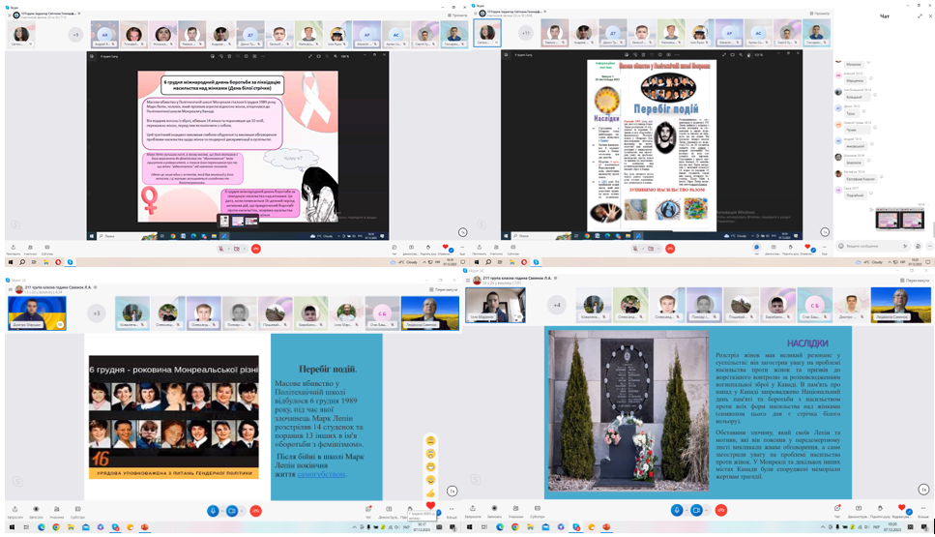Open Chat in top-right Skype window
935x537 pixels.
757,249
